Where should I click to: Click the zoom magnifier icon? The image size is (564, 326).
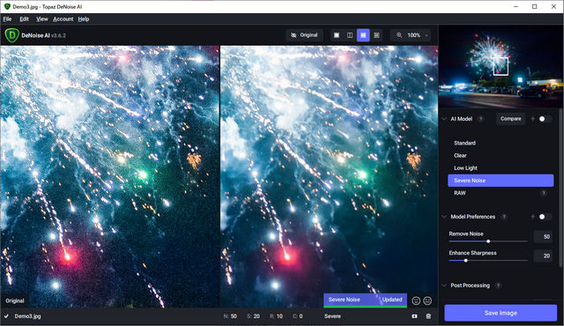coord(399,35)
